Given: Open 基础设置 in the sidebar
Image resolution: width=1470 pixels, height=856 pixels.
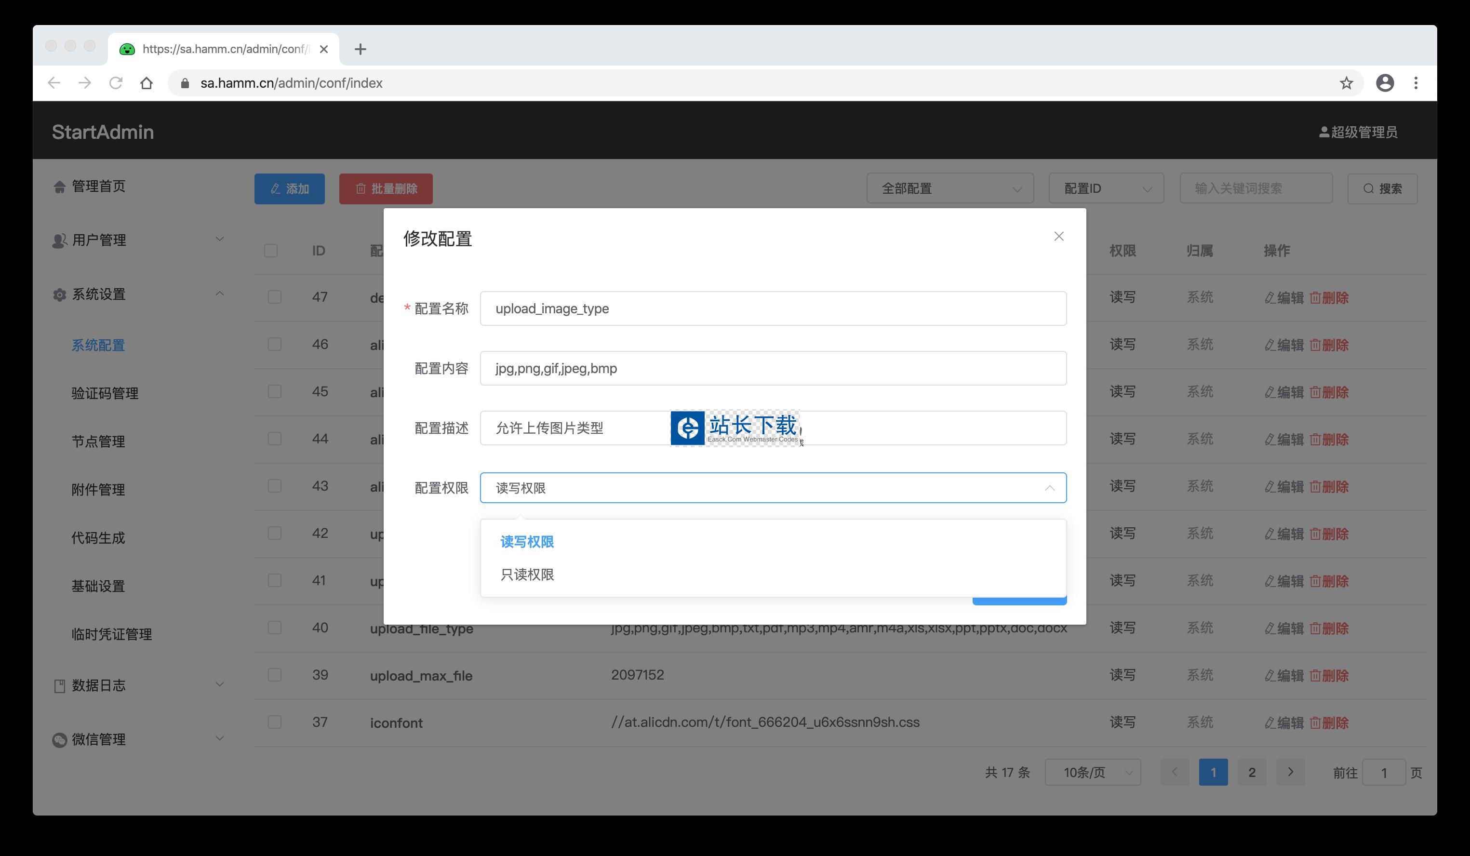Looking at the screenshot, I should 98,586.
